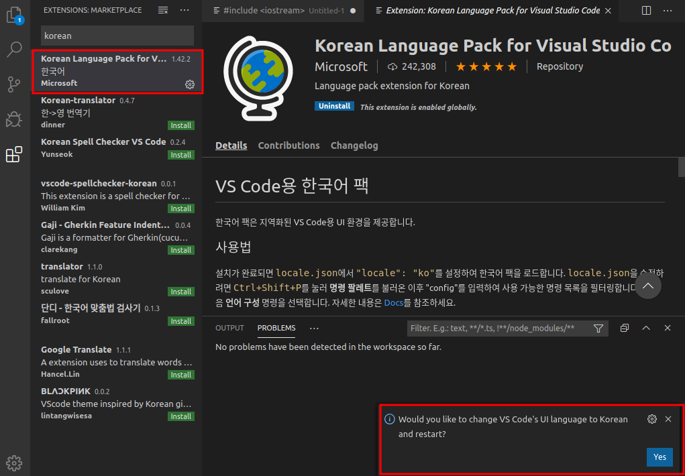The height and width of the screenshot is (476, 685).
Task: Select BLACKPINK theme list entry
Action: click(x=116, y=404)
